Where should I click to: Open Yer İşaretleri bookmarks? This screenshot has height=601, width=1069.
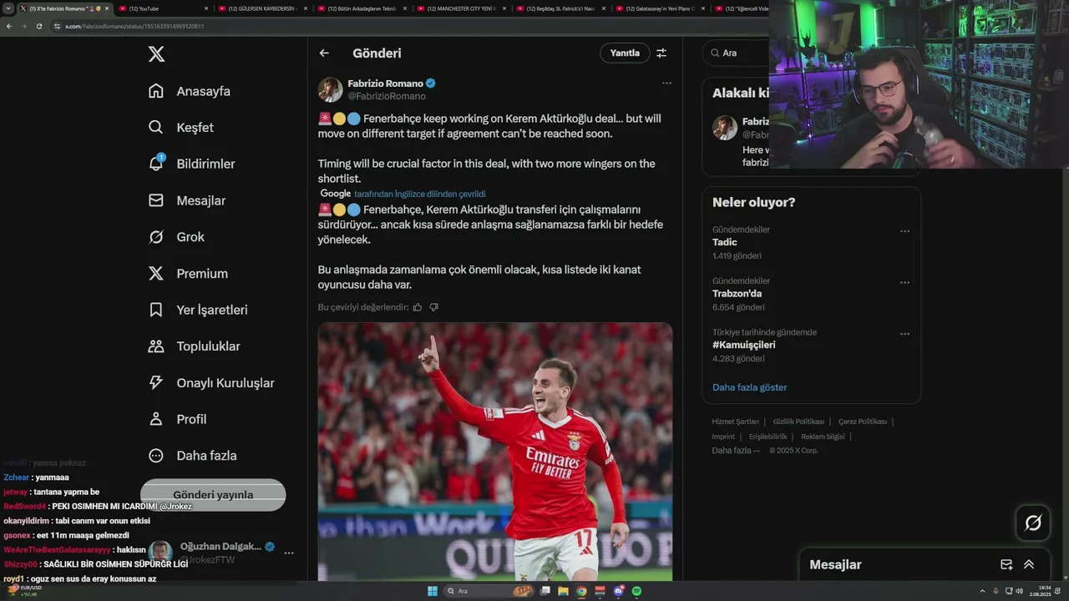(x=198, y=310)
